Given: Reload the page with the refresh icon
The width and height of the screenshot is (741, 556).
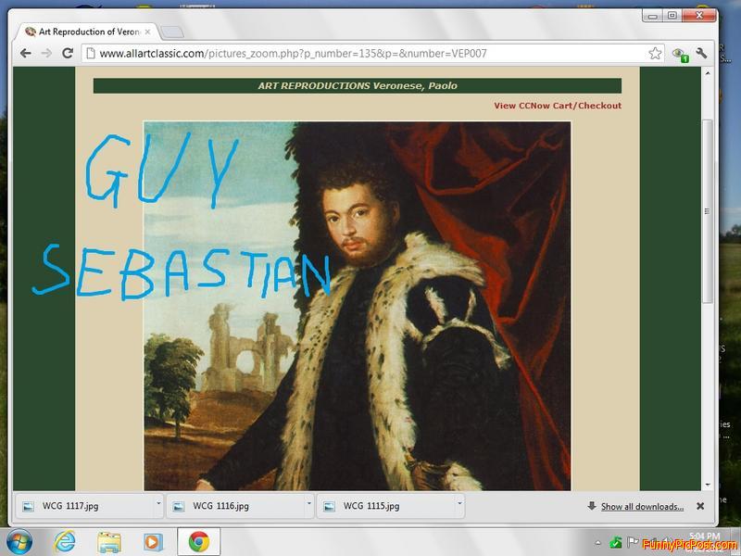Looking at the screenshot, I should coord(68,53).
